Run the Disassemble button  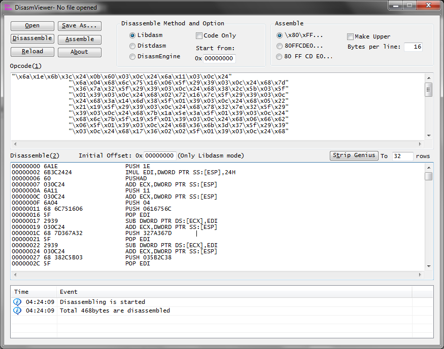coord(32,38)
